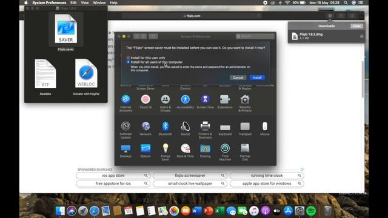Open the Help menu
Viewport: 388px width, 218px height.
pos(113,2)
